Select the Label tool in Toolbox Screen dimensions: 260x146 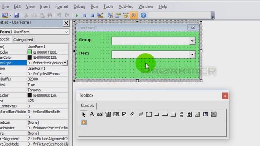92,114
